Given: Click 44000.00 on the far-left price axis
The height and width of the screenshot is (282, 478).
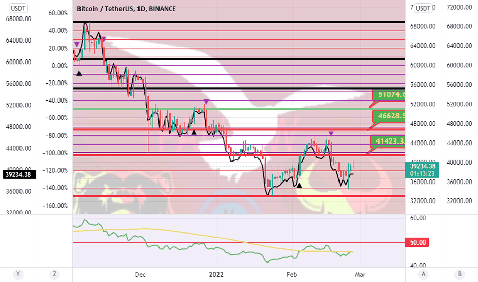Looking at the screenshot, I should pos(18,148).
